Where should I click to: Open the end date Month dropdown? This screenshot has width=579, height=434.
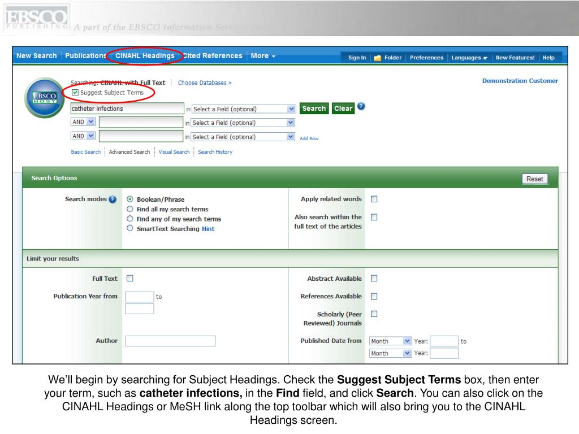click(x=391, y=353)
